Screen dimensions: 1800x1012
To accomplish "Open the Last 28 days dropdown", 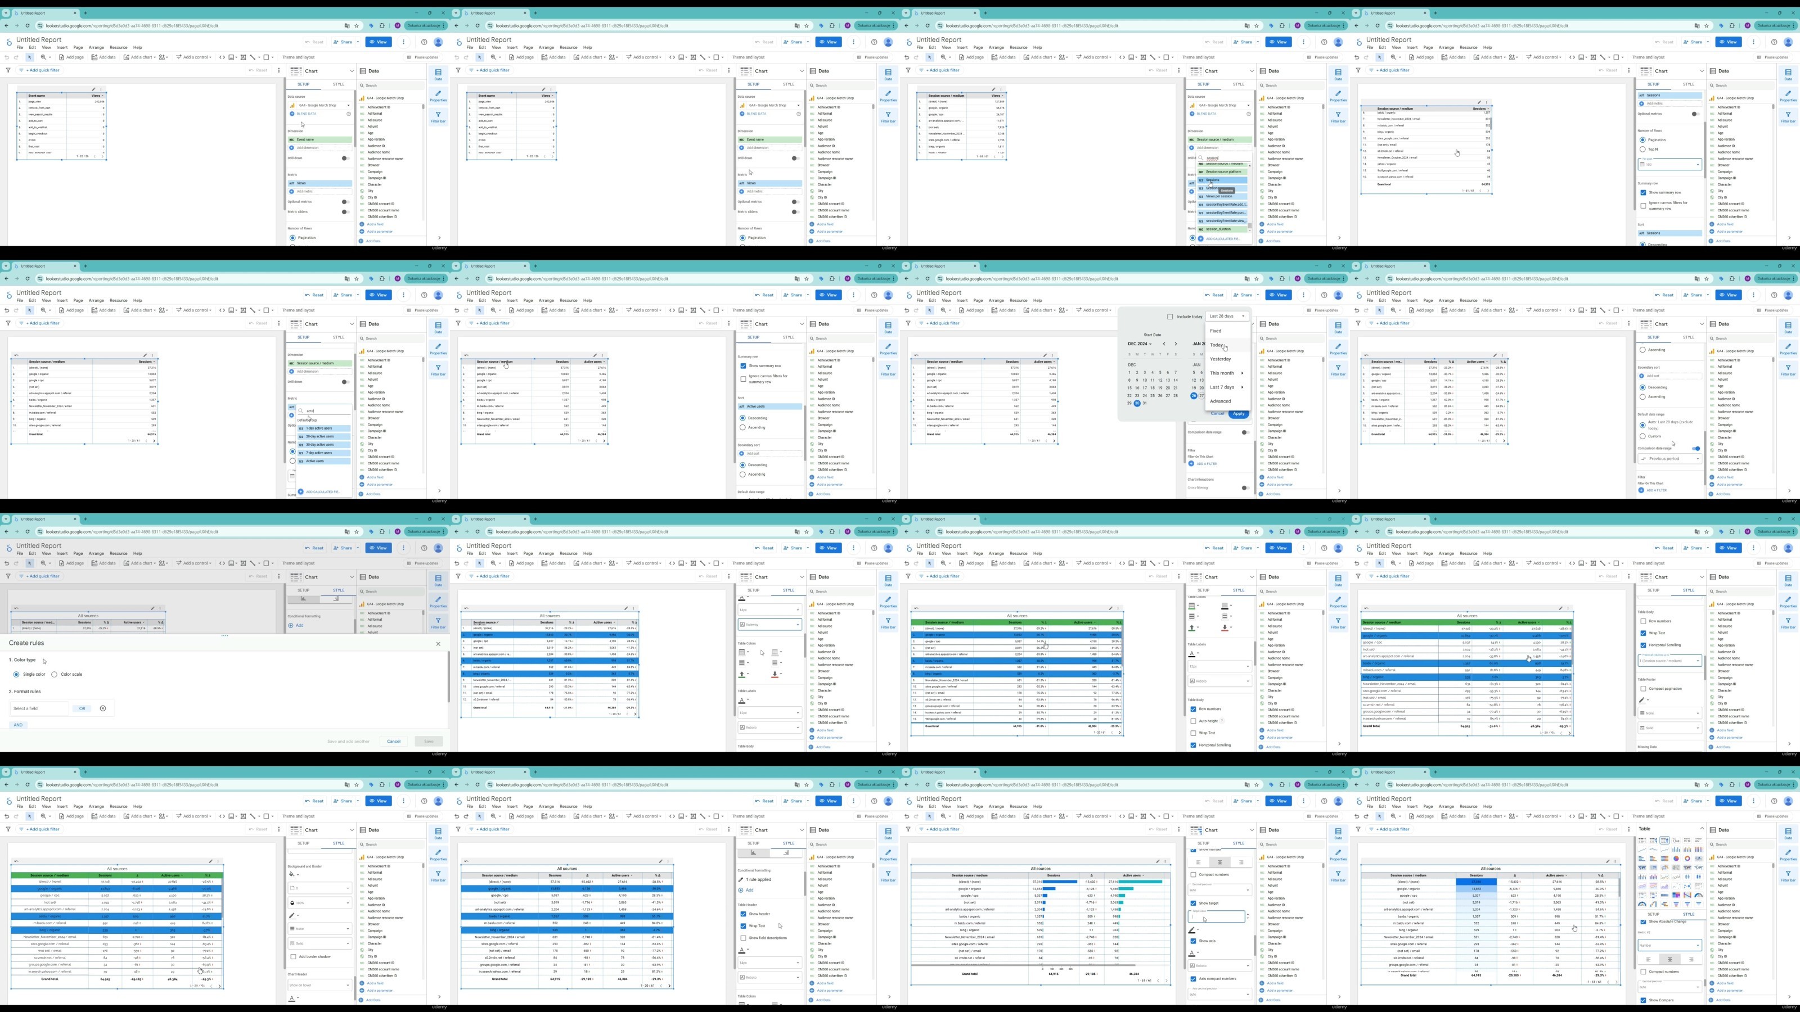I will click(x=1227, y=317).
